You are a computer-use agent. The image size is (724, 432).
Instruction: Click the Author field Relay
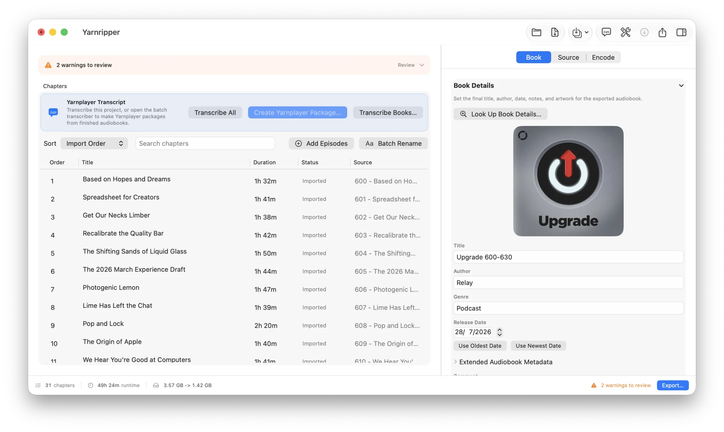click(x=568, y=282)
